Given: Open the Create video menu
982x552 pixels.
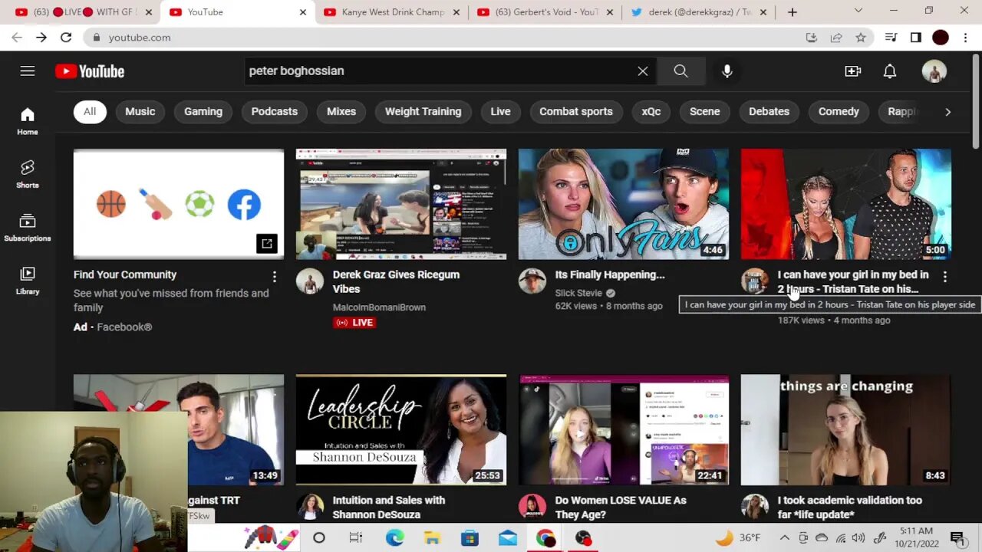Looking at the screenshot, I should pyautogui.click(x=853, y=71).
